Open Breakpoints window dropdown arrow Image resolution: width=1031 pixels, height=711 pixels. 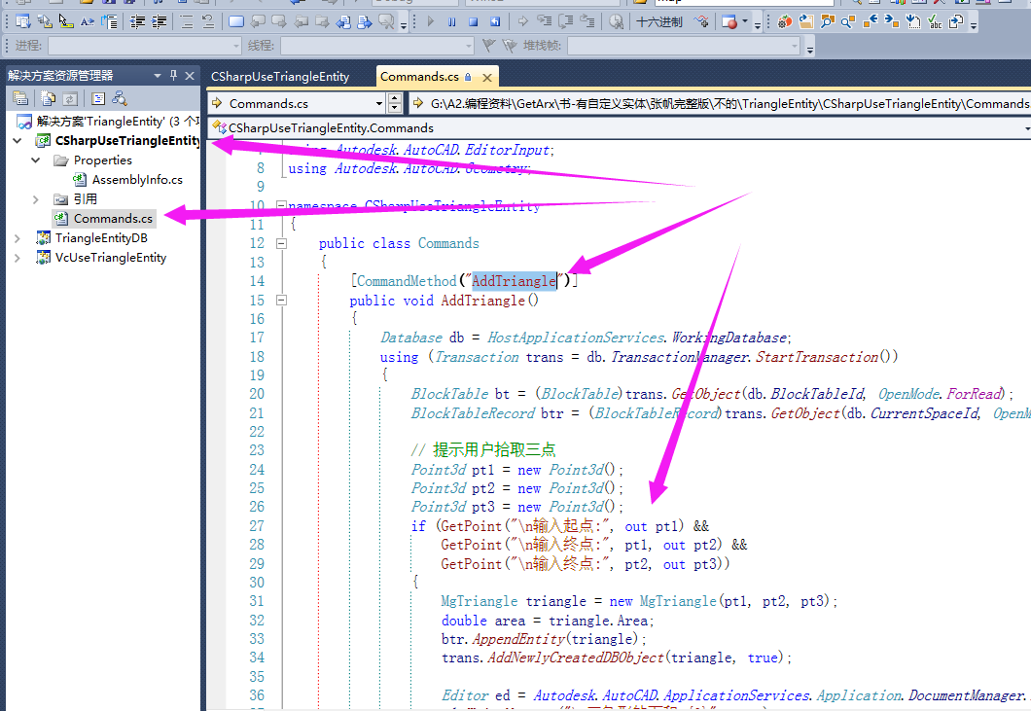coord(745,21)
